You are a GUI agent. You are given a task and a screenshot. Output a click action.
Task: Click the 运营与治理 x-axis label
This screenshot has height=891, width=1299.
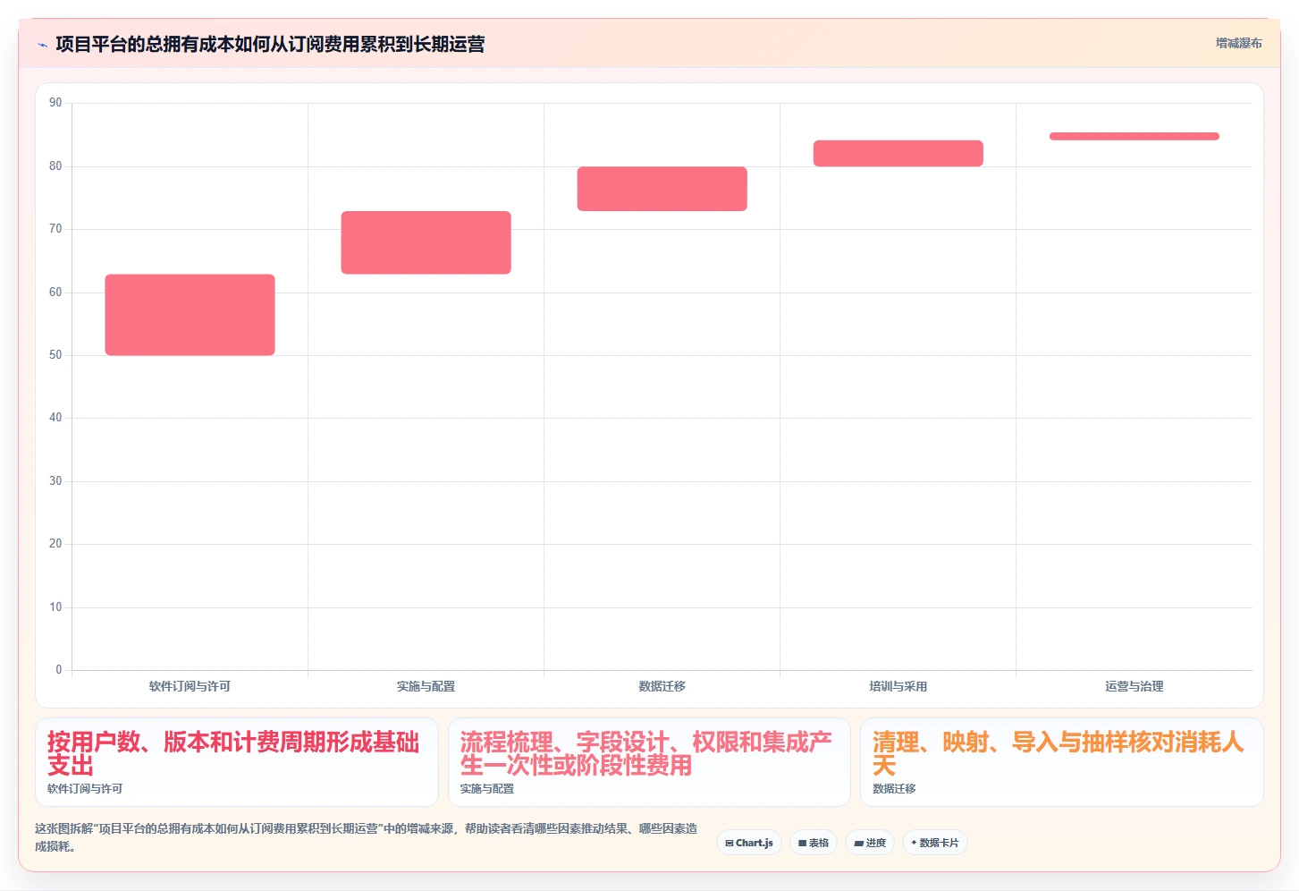coord(1134,686)
